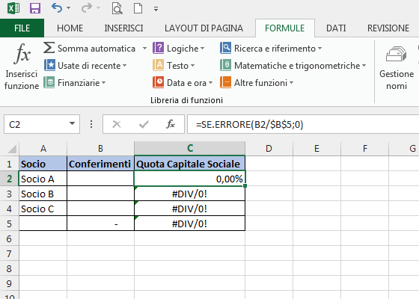Open the Data e ora functions

pyautogui.click(x=183, y=82)
